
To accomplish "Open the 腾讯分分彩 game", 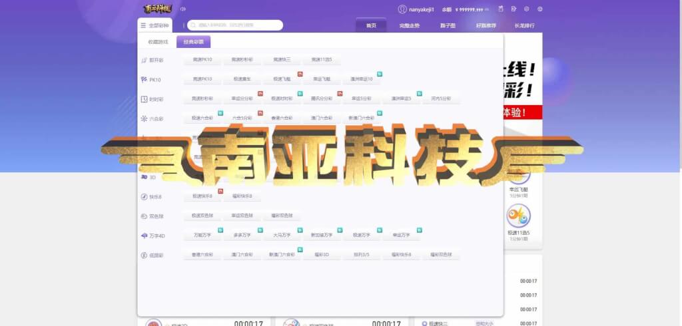I will [x=322, y=98].
